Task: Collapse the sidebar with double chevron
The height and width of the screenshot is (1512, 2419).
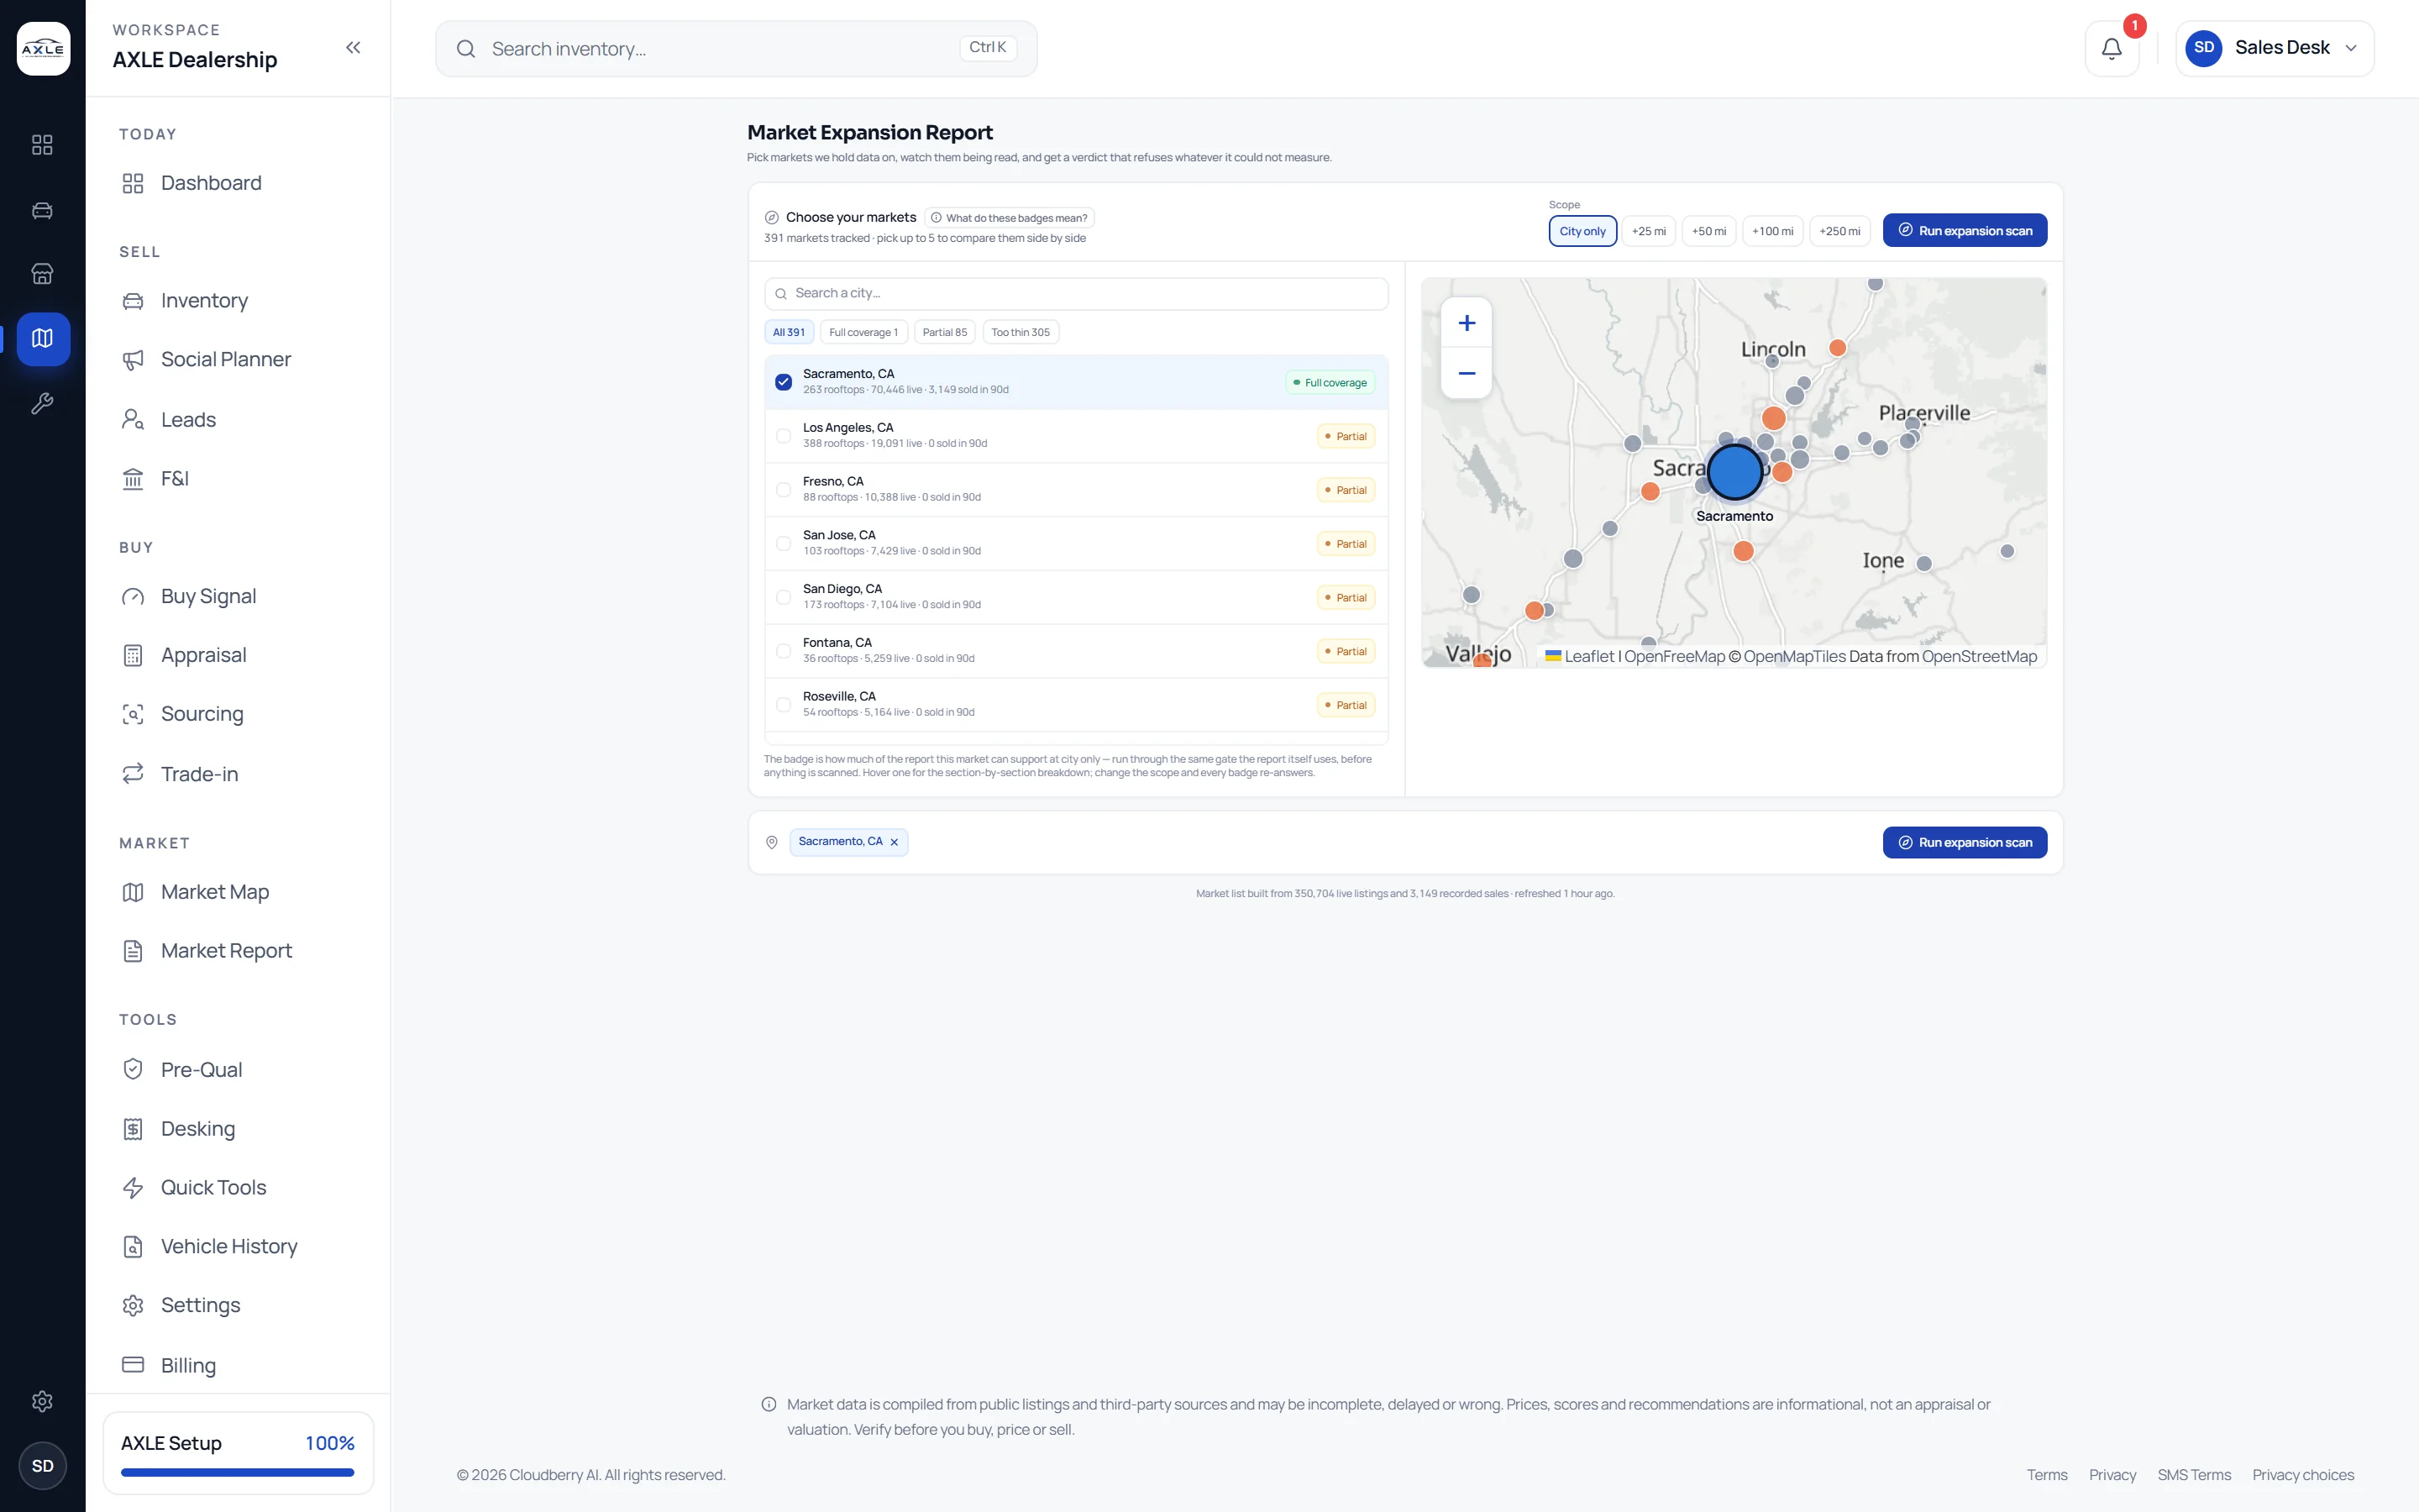Action: (x=353, y=48)
